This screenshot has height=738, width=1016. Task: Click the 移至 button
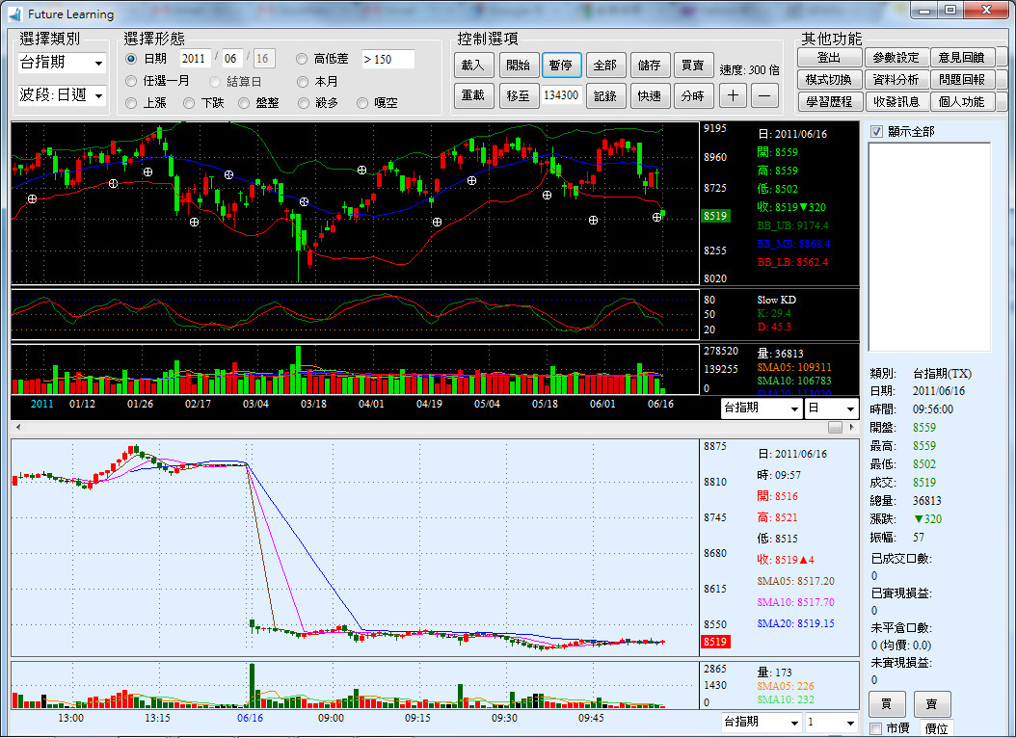click(519, 95)
